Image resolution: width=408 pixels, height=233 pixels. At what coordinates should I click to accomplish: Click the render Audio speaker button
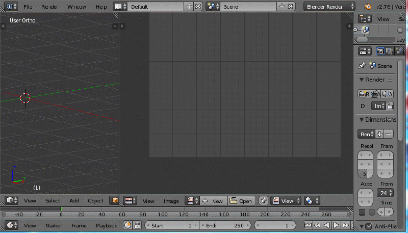point(387,94)
